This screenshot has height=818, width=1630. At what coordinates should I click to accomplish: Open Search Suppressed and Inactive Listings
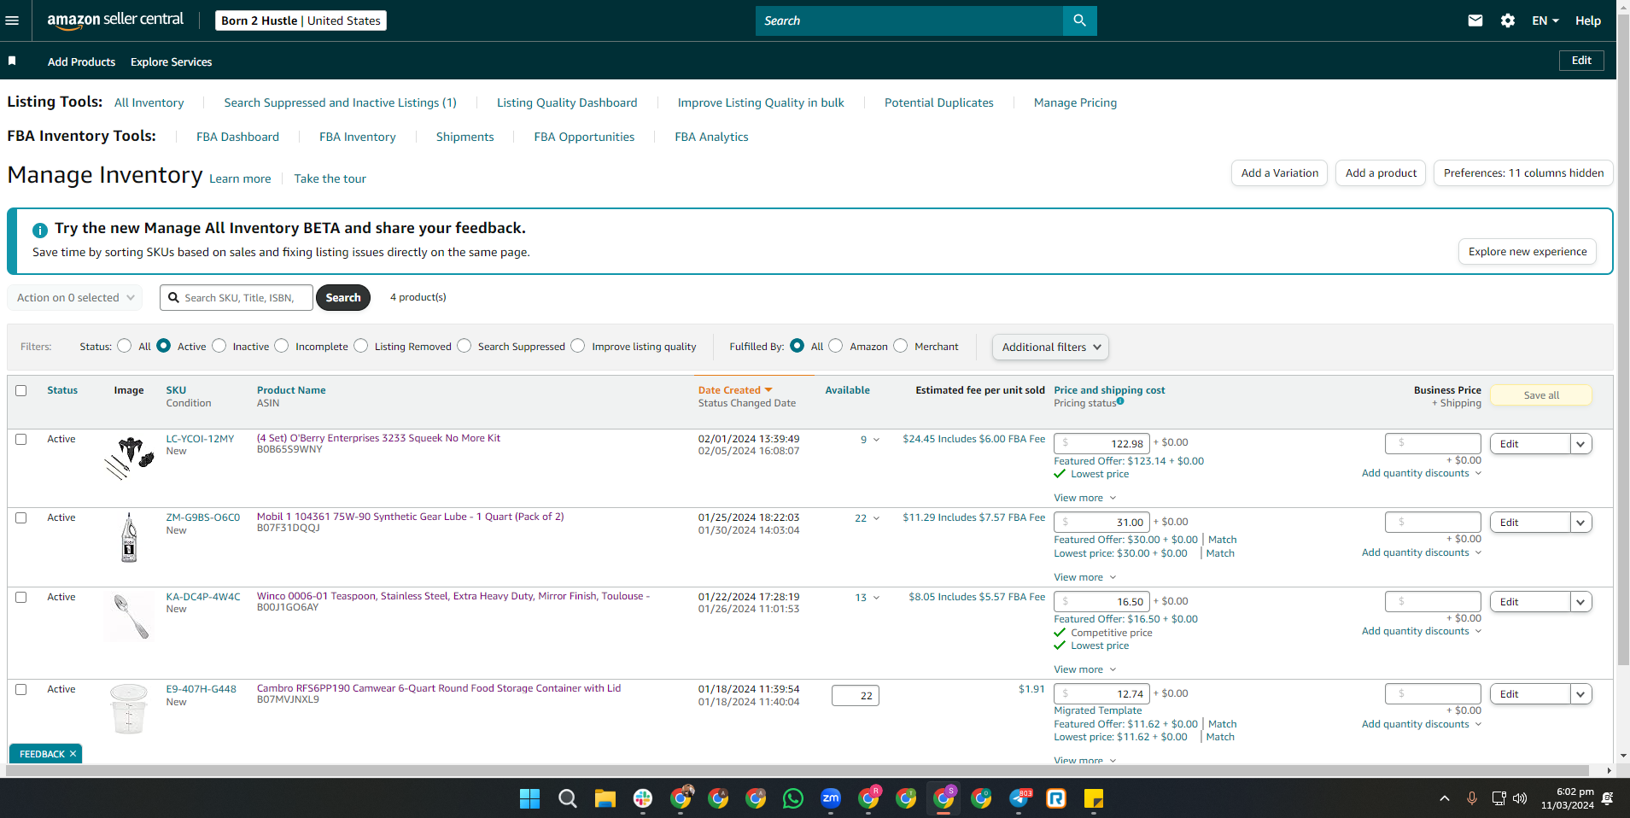pos(340,102)
